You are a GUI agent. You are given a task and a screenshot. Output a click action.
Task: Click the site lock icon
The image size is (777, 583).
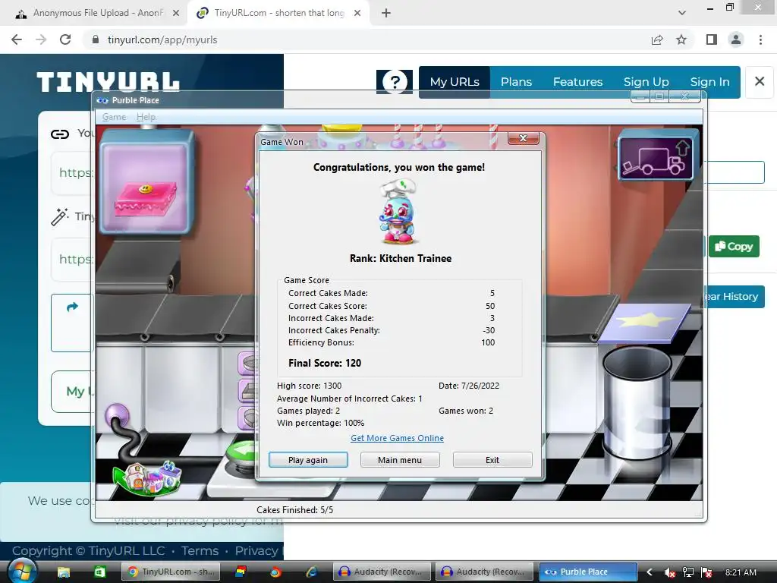pyautogui.click(x=96, y=39)
